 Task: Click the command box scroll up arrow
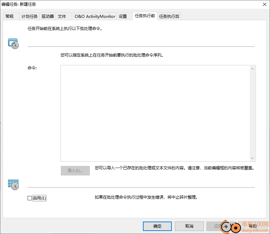[x=252, y=69]
